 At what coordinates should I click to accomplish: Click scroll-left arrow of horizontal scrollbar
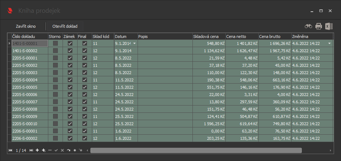click(x=87, y=150)
